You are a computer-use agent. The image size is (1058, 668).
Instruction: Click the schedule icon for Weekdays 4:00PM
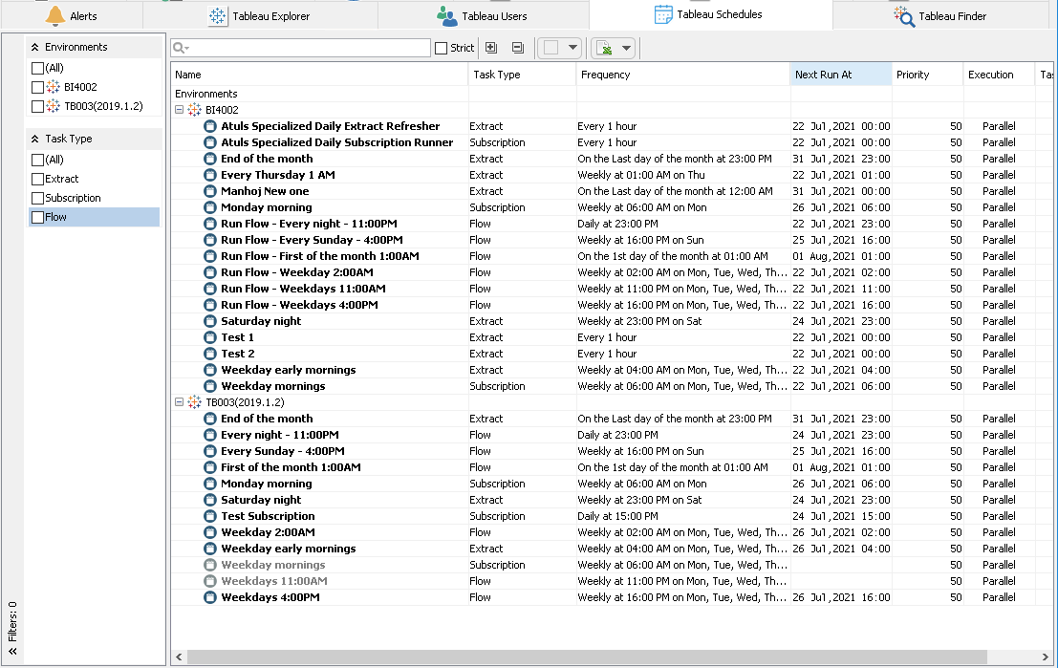210,597
